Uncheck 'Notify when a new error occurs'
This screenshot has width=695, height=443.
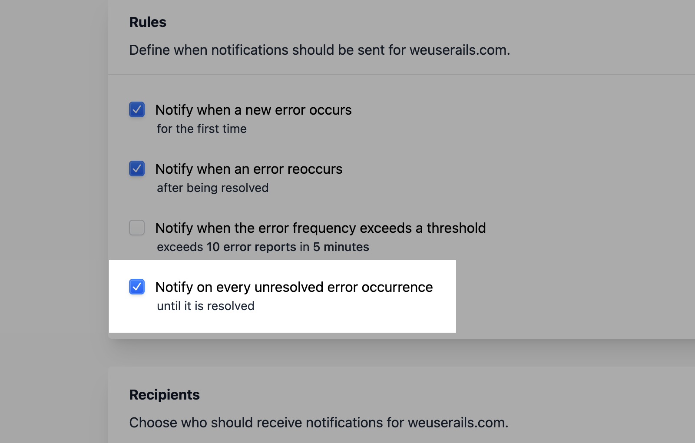tap(136, 110)
